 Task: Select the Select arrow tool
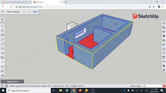click(2, 26)
